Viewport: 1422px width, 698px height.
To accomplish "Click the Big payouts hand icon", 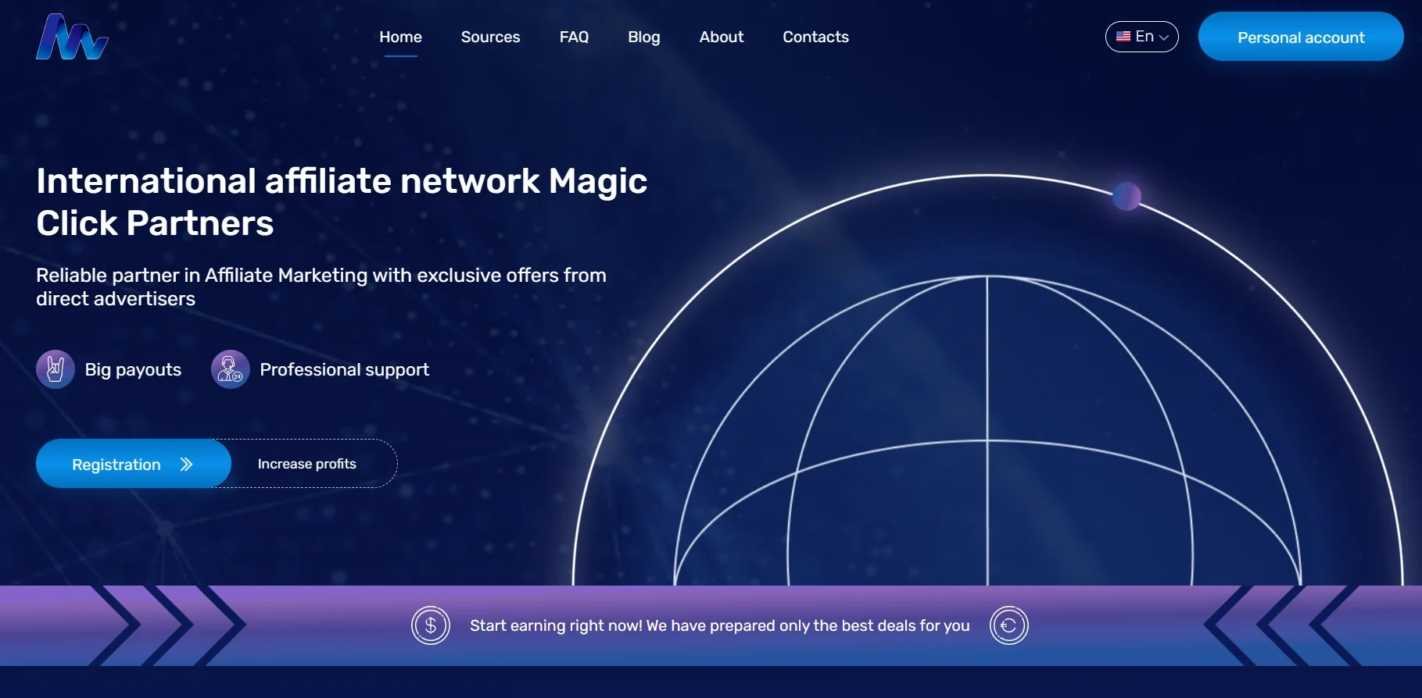I will tap(56, 369).
